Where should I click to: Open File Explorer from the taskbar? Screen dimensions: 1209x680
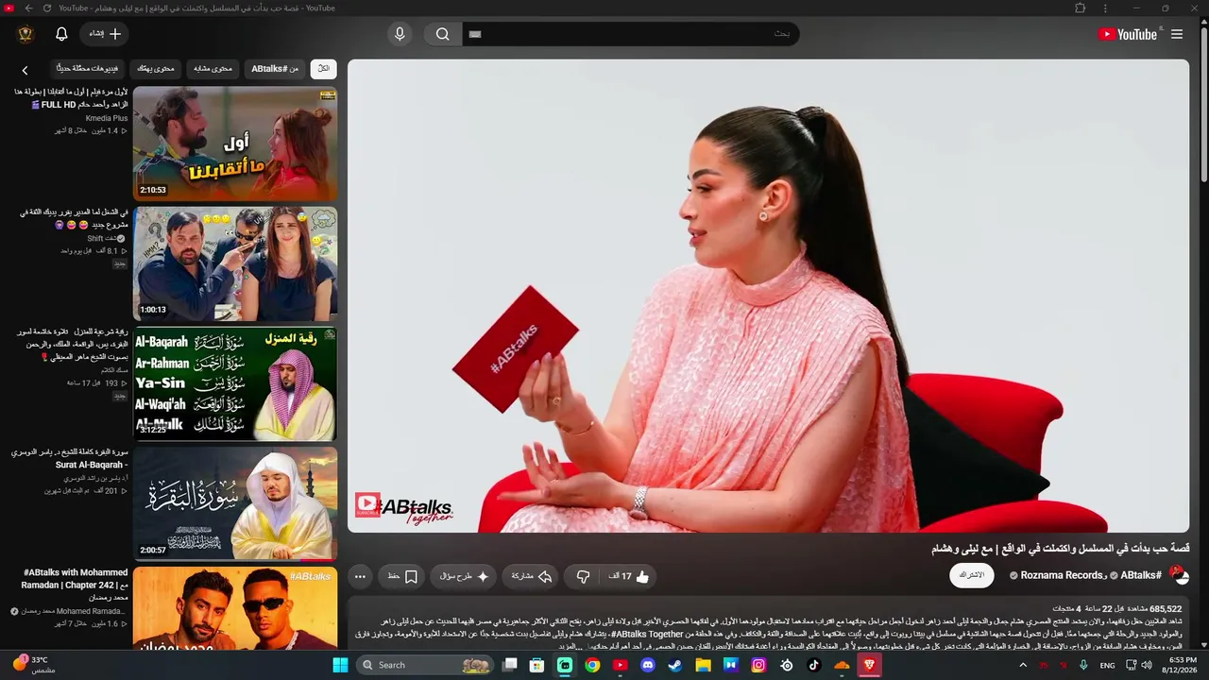tap(703, 665)
